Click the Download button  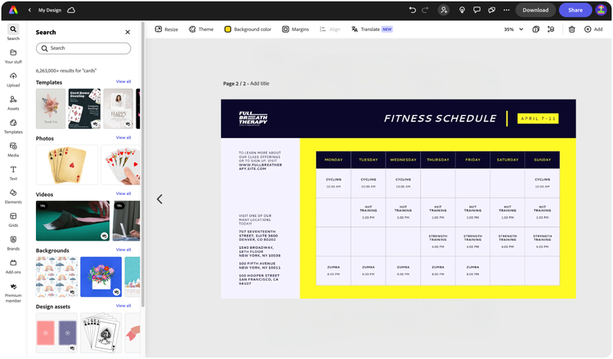coord(535,10)
